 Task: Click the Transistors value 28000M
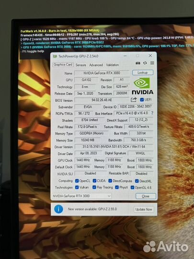[122, 93]
